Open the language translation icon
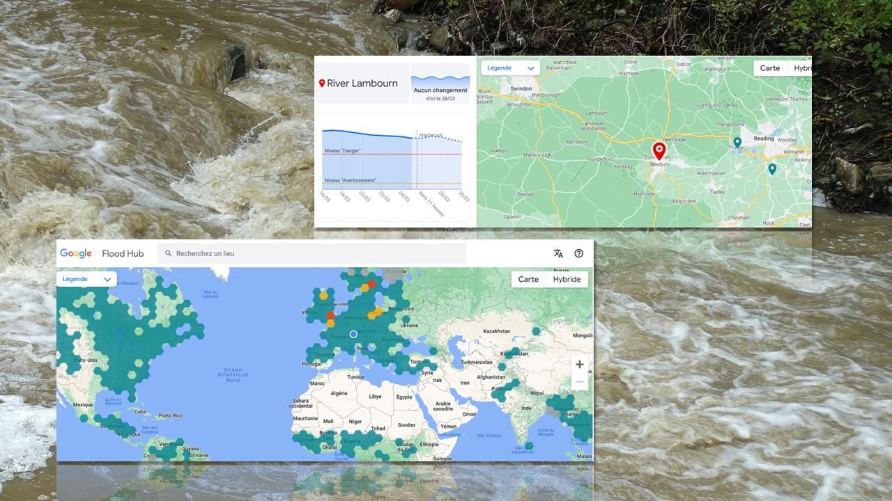The height and width of the screenshot is (501, 892). [558, 253]
